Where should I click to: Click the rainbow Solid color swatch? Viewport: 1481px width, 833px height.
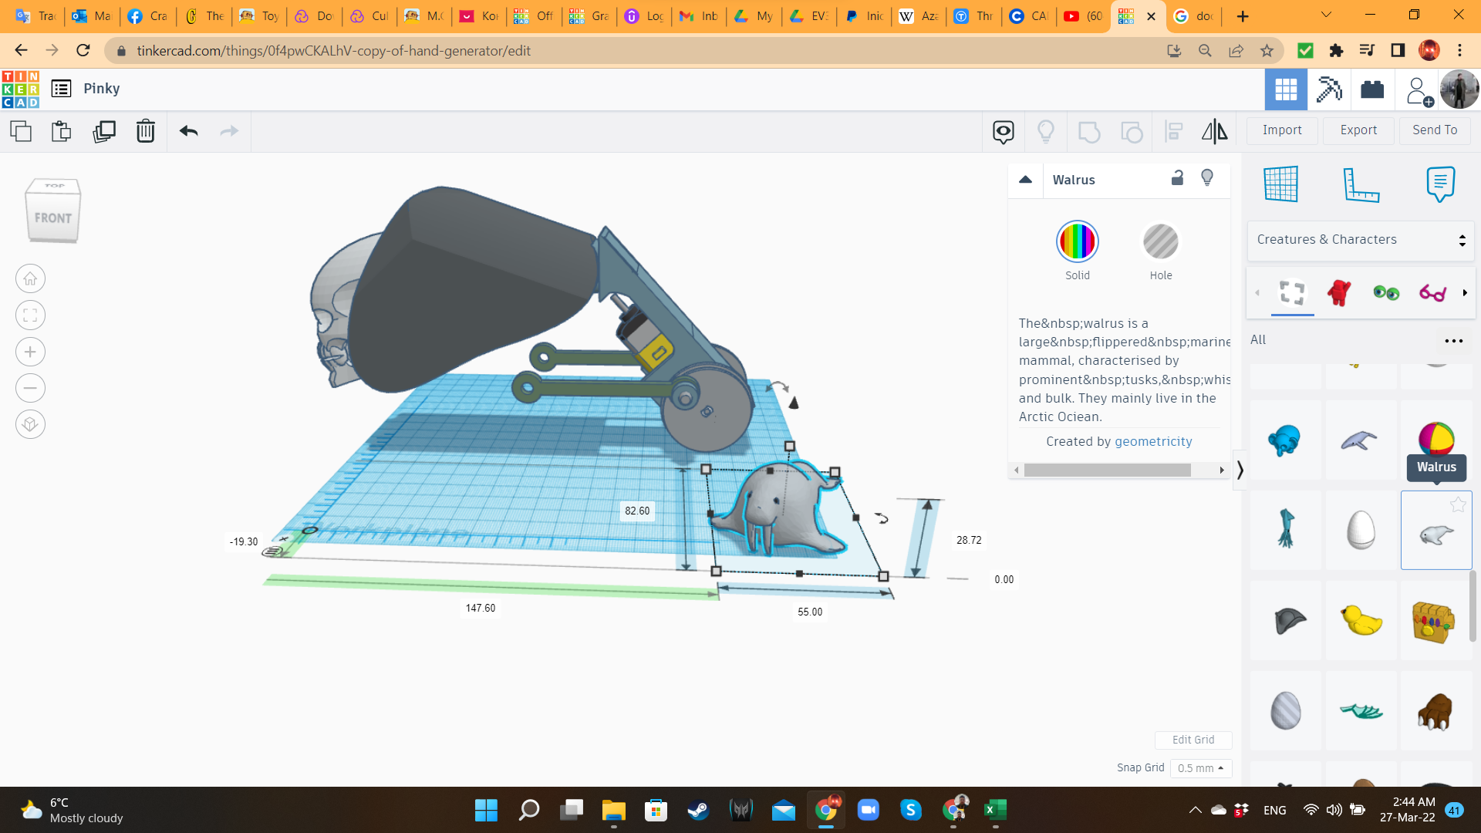click(1077, 242)
